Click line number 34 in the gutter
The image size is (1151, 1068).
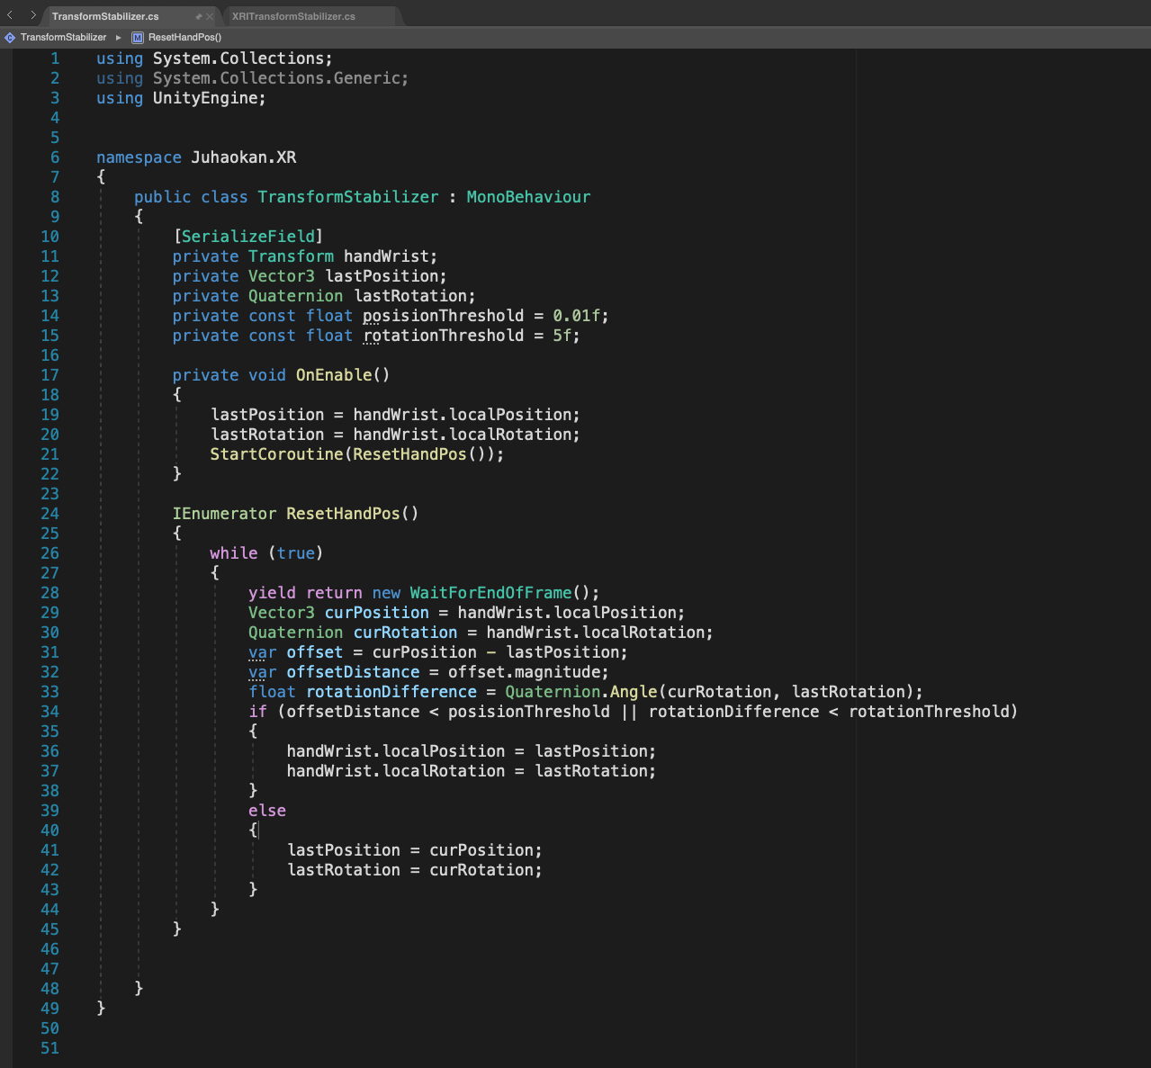point(49,712)
